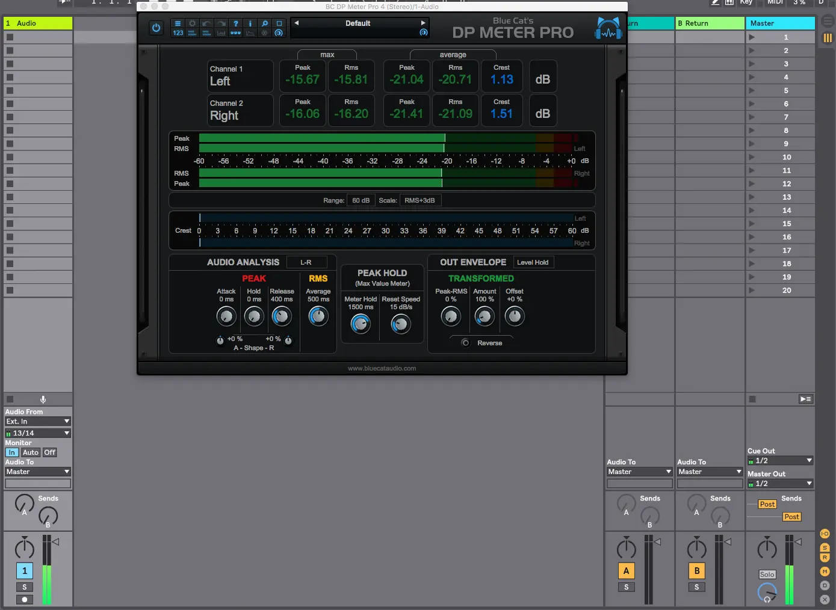The width and height of the screenshot is (836, 610).
Task: Click the Peak-RMS 0 % knob
Action: 451,316
